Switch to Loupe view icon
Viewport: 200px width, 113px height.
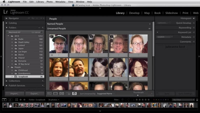tap(55, 94)
